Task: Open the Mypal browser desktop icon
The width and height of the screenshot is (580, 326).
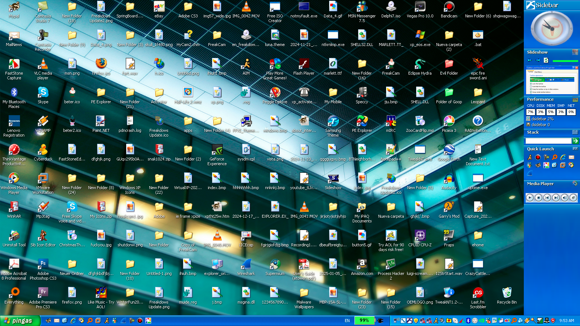Action: coord(14,10)
